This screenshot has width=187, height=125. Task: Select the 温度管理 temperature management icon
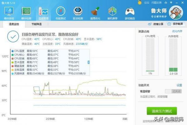pos(43,13)
